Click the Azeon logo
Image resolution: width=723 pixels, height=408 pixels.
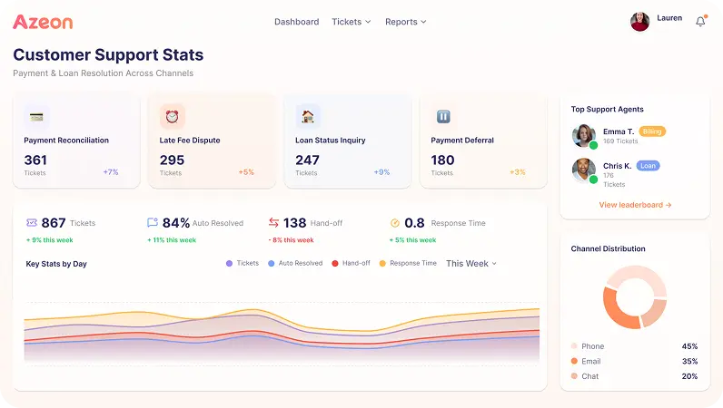click(42, 22)
